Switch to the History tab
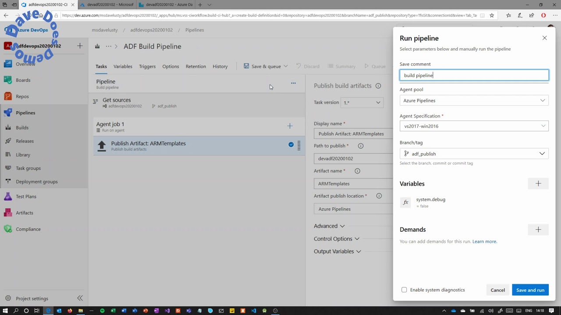 pos(220,66)
